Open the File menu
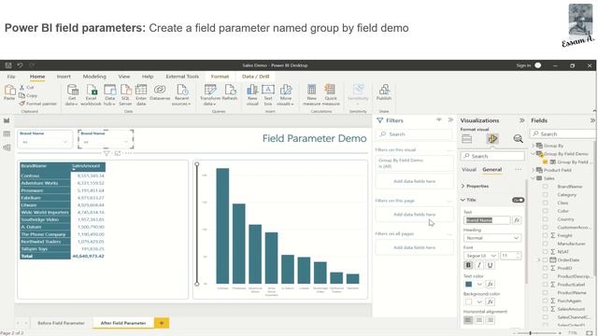598x336 pixels. 11,77
